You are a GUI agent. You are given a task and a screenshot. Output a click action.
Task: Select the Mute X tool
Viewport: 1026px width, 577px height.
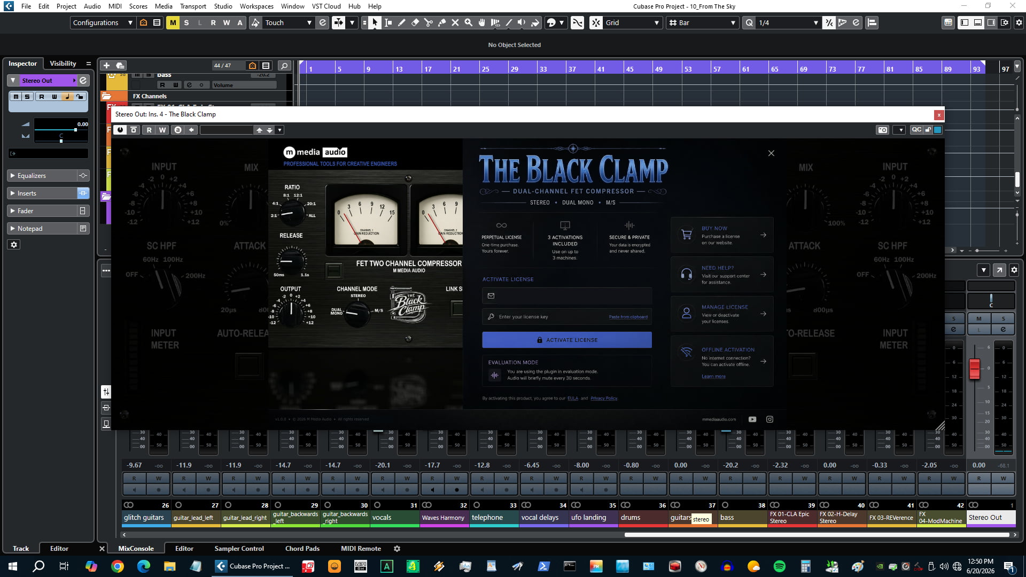point(455,22)
